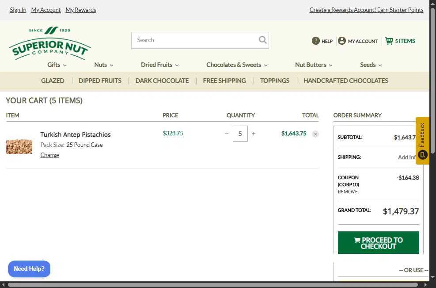
Task: Click the Turkish Antep Pistachios product thumbnail
Action: [x=19, y=146]
